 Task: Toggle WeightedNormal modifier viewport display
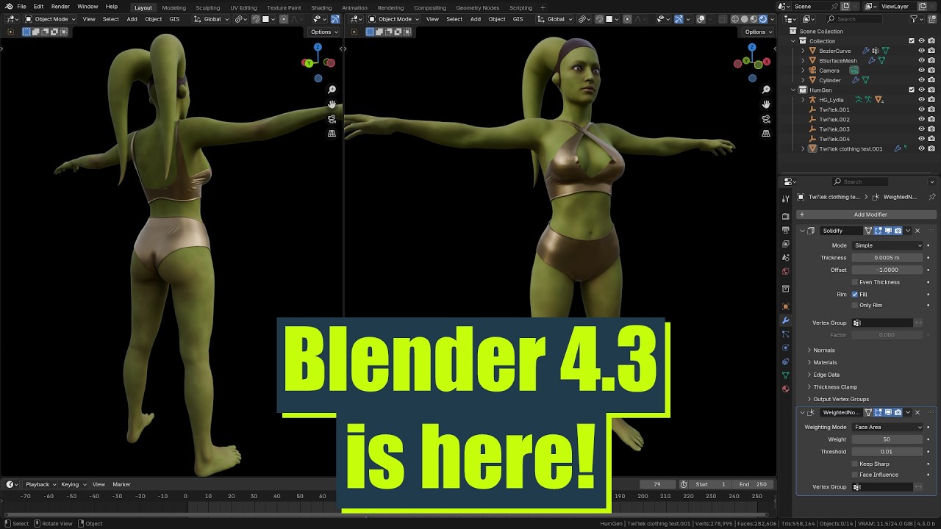point(888,412)
